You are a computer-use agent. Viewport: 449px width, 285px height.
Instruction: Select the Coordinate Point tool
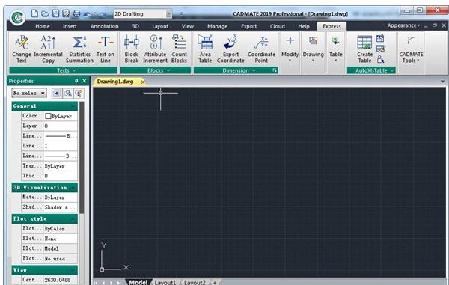pyautogui.click(x=261, y=49)
